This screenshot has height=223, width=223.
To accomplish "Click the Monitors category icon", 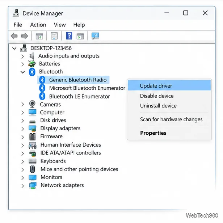I will coord(33,177).
